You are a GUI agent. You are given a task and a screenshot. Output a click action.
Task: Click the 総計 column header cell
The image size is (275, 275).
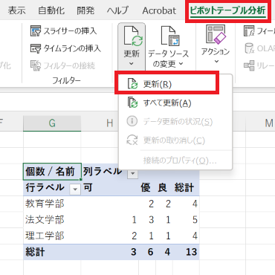(184, 187)
